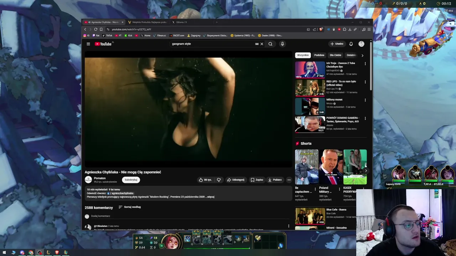Expand the description with ...więcej
The width and height of the screenshot is (456, 256).
(x=211, y=197)
